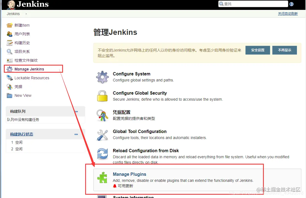The height and width of the screenshot is (198, 306).
Task: Open 凭据 text link in the sidebar
Action: pos(18,87)
